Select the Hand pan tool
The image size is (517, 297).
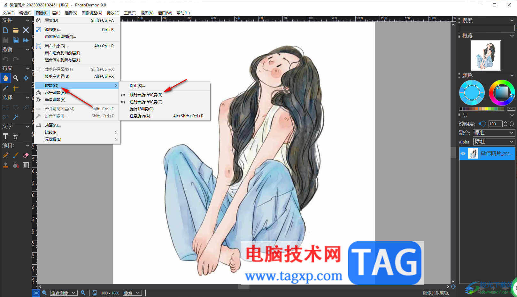[5, 78]
